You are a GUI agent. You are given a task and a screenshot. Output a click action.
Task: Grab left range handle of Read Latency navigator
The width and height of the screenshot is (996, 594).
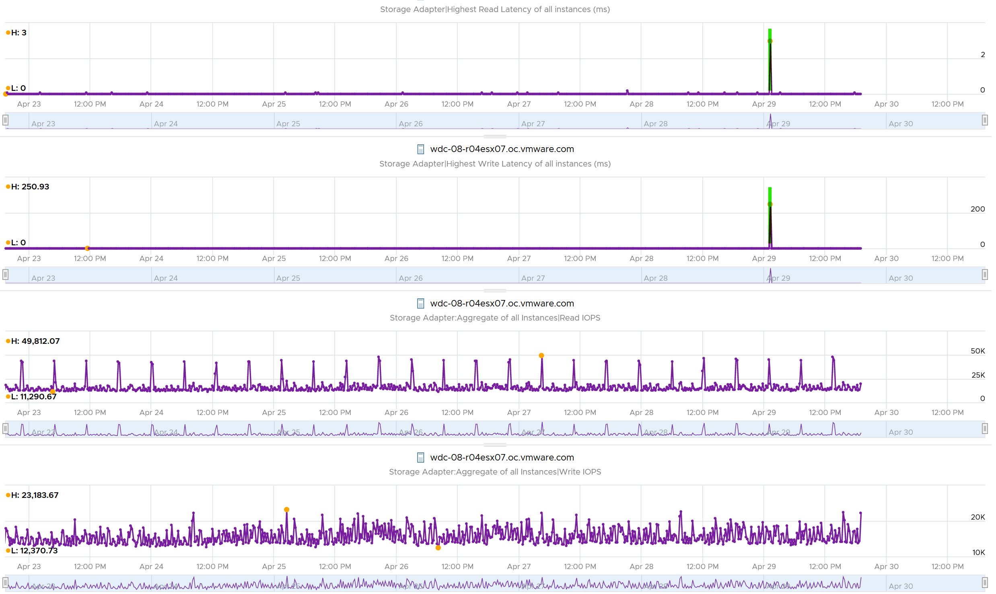[6, 120]
